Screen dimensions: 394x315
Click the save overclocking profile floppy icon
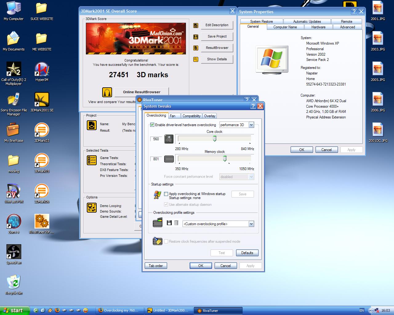click(x=169, y=223)
